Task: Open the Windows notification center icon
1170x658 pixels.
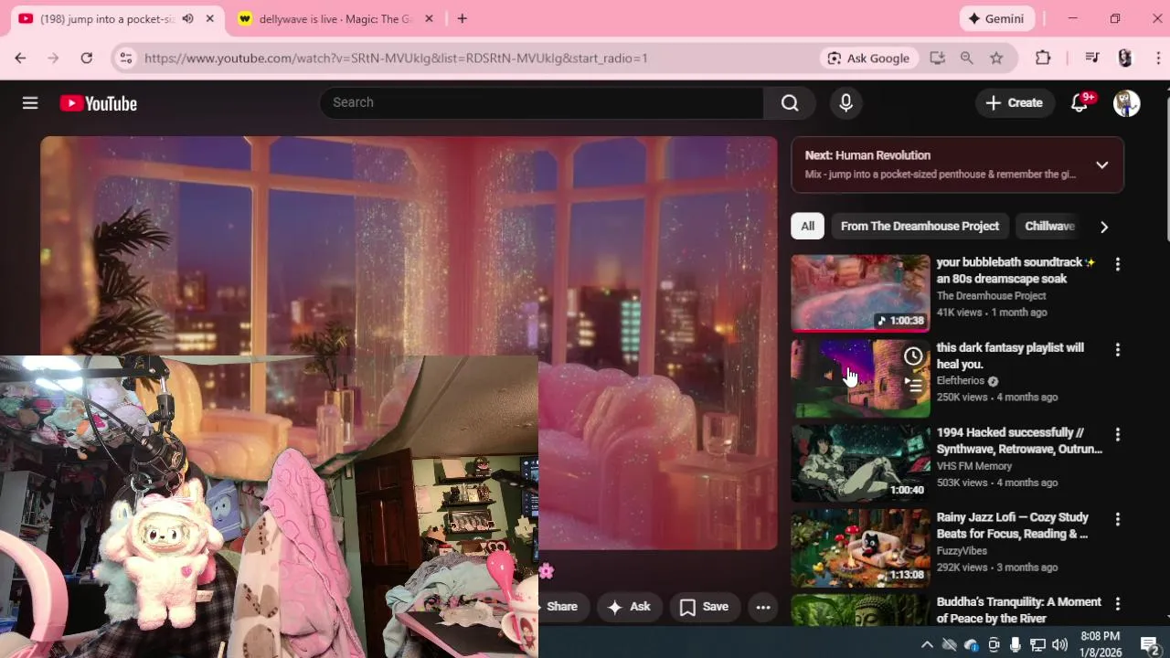Action: 1150,645
